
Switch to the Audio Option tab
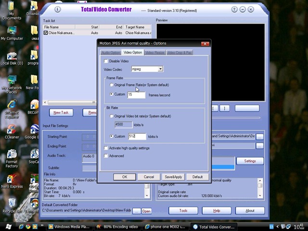(x=111, y=52)
